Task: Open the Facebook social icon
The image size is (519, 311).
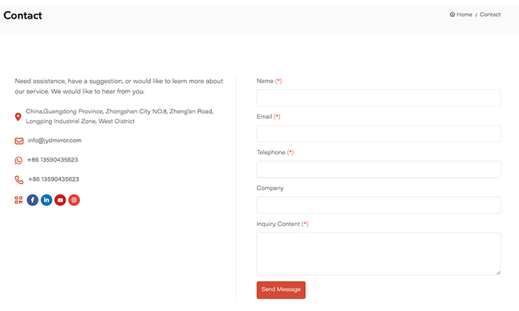Action: coord(33,200)
